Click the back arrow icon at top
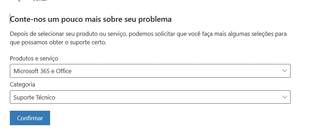 click(x=19, y=1)
